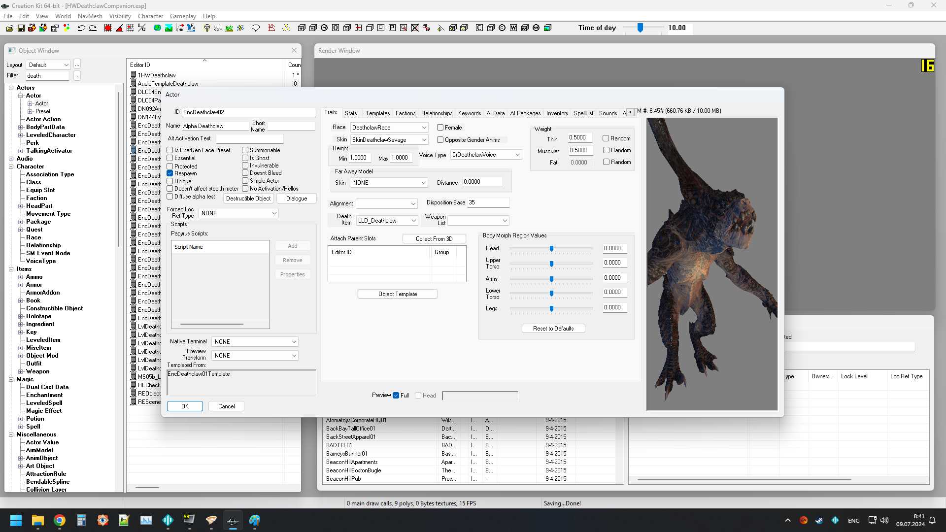946x532 pixels.
Task: Click the Save plugin toolbar icon
Action: point(21,28)
